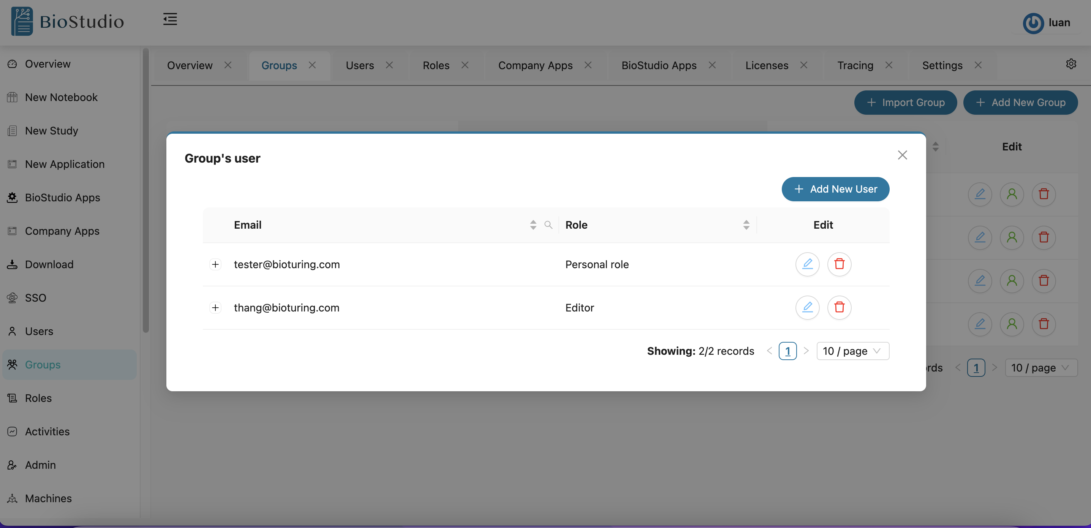
Task: Click the sidebar vertical scrollbar
Action: point(146,191)
